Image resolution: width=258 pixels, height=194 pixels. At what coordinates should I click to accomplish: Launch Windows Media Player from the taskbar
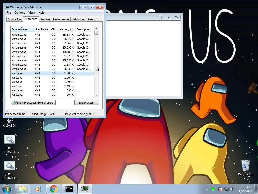pos(38,189)
